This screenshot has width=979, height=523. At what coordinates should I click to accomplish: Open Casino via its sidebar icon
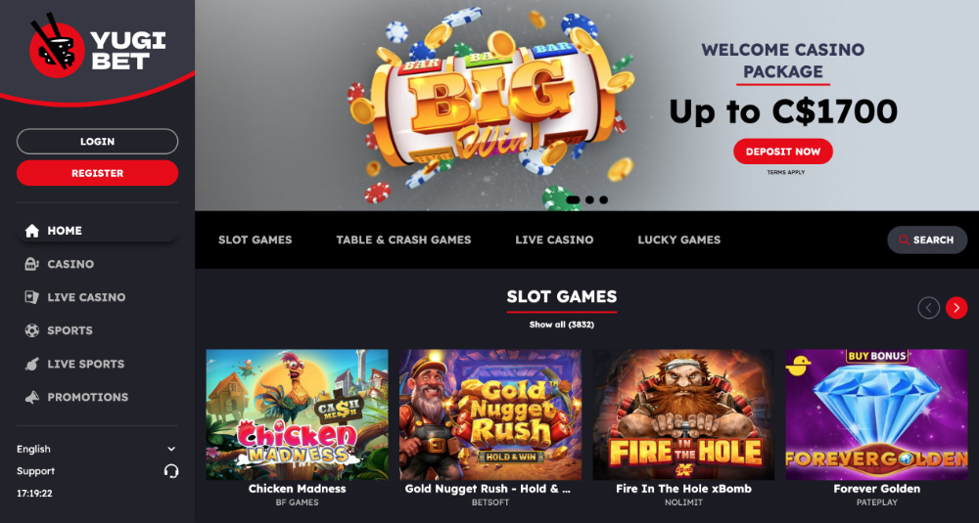tap(32, 264)
